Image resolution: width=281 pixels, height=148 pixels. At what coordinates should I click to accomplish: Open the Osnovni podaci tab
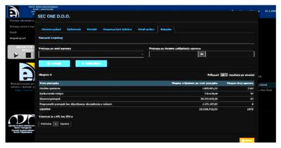pyautogui.click(x=51, y=29)
